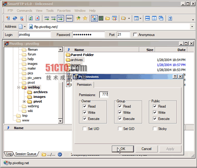Open the transfer speed graph icon

pyautogui.click(x=101, y=18)
